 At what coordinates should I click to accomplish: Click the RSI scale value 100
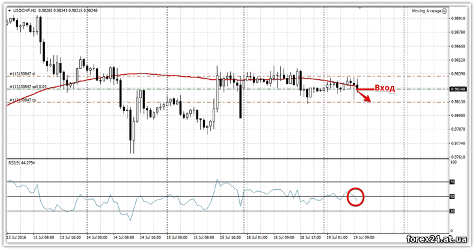pyautogui.click(x=453, y=163)
